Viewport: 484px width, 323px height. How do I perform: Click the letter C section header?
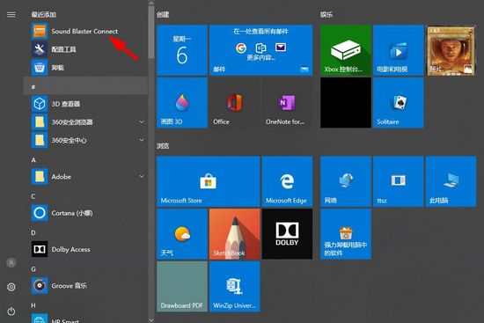click(x=33, y=196)
